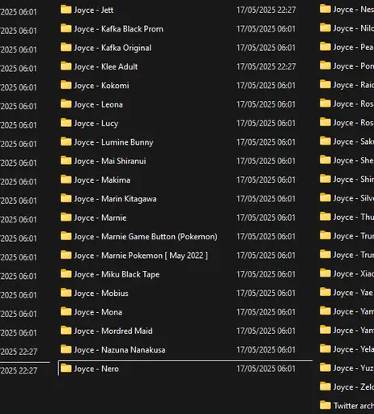Select the Joyce - Miku Black Tape folder

tap(117, 274)
